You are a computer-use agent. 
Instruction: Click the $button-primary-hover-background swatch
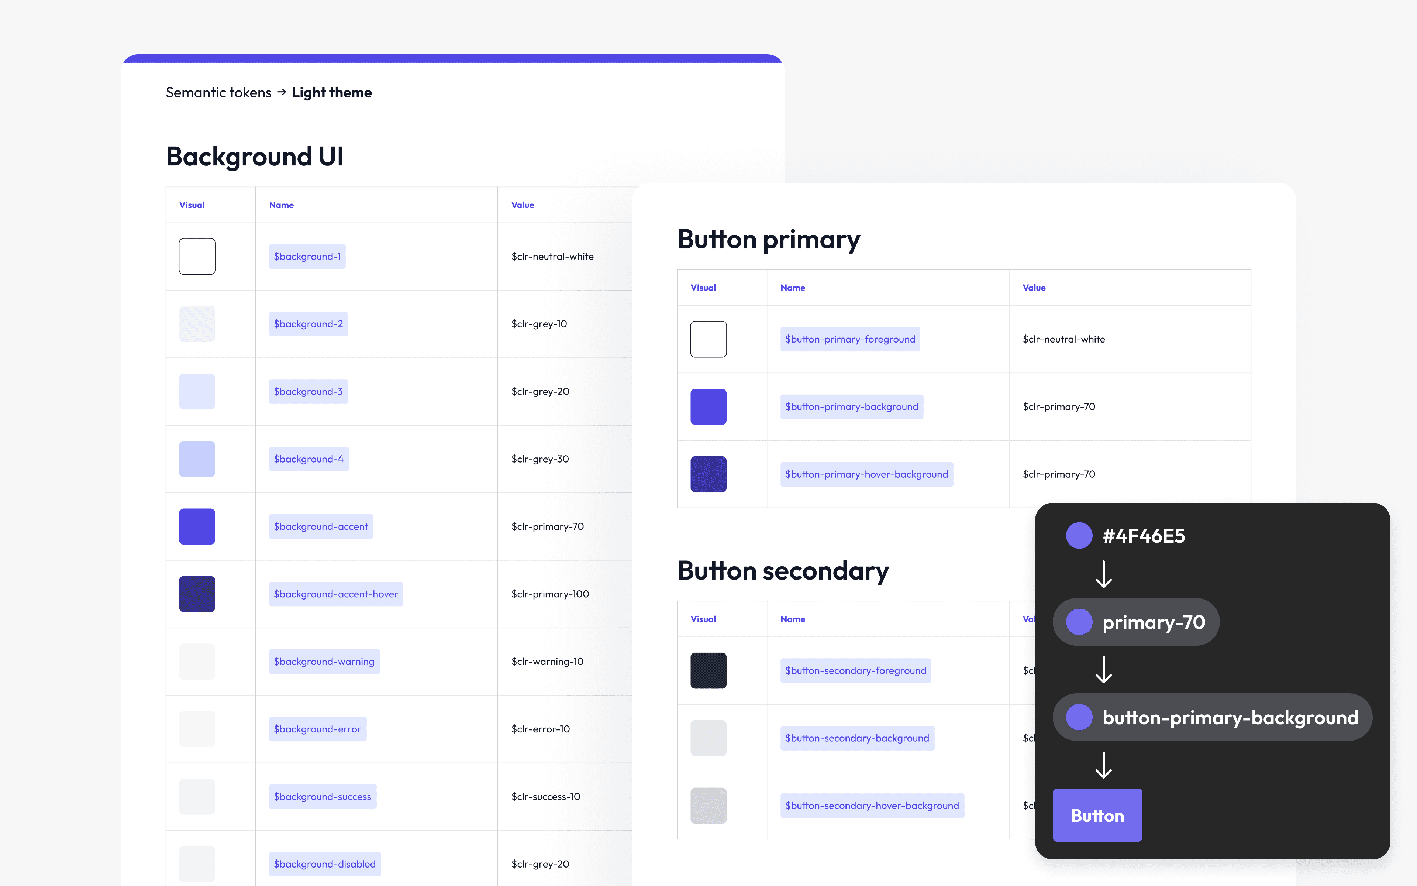pyautogui.click(x=708, y=474)
